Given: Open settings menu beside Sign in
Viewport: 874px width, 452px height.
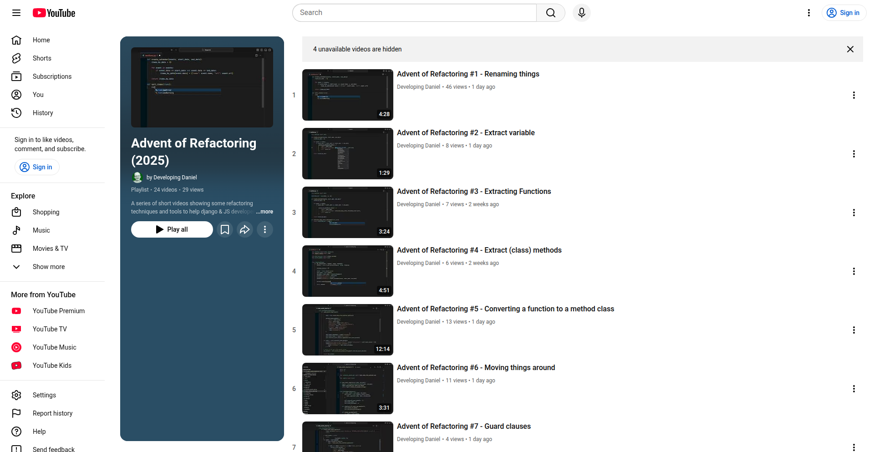Looking at the screenshot, I should [x=808, y=13].
